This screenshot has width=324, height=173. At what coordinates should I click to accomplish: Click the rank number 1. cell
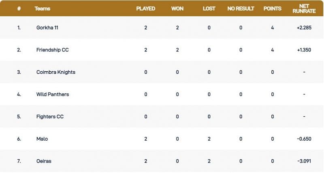pos(19,28)
